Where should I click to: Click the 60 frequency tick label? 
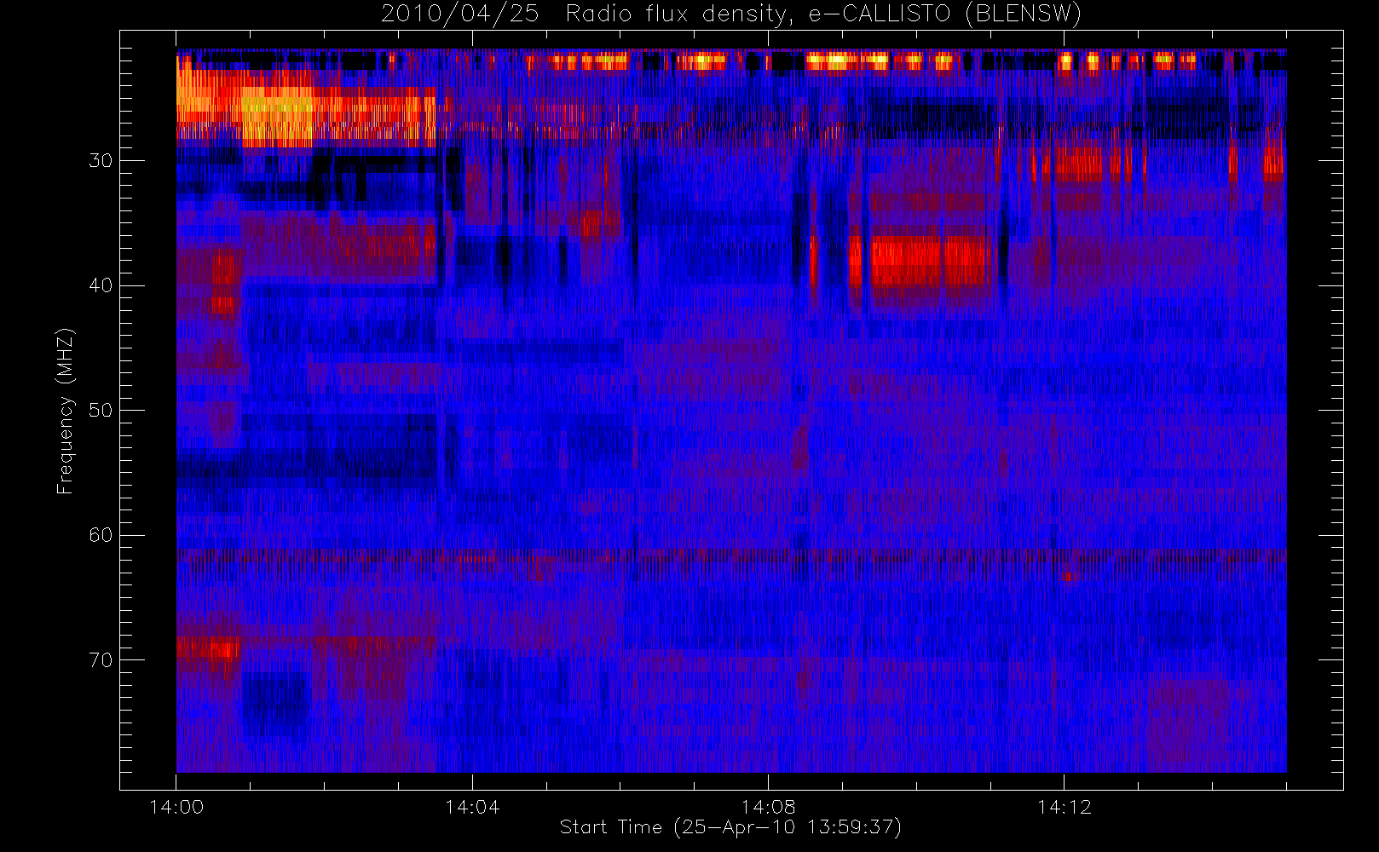[x=101, y=535]
